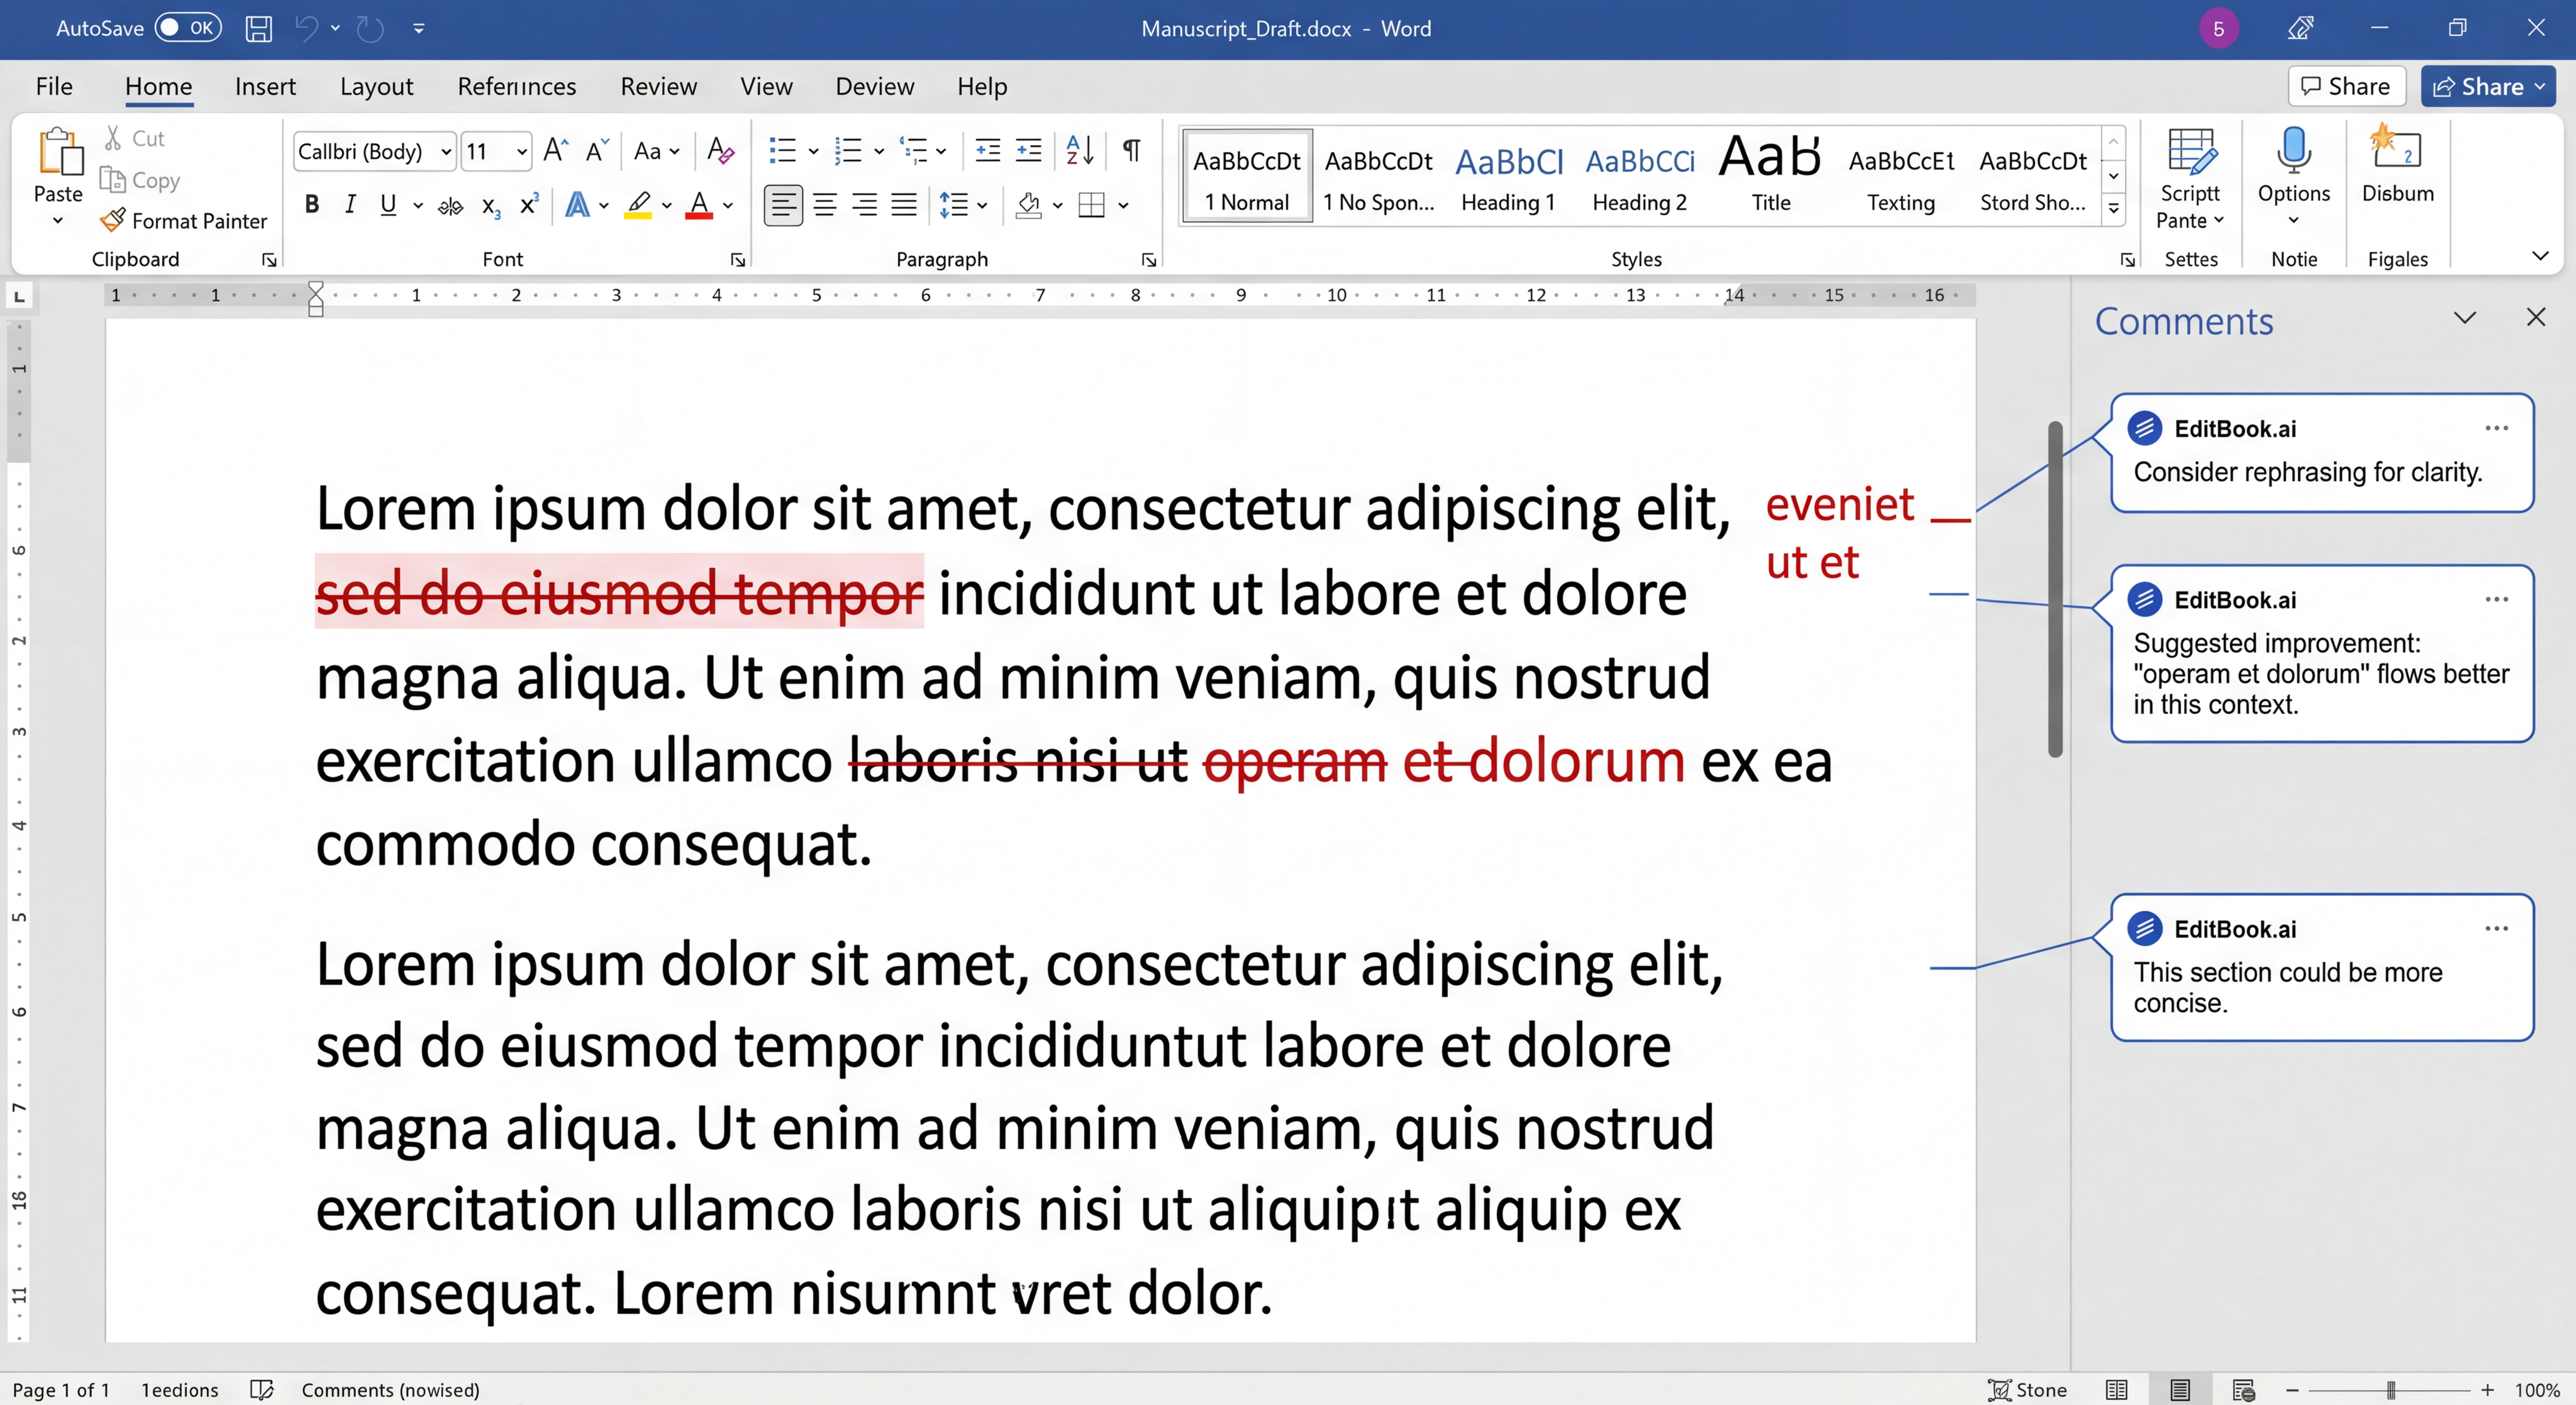Open more options on 'Consider rephrasing' comment
This screenshot has height=1405, width=2576.
pyautogui.click(x=2497, y=428)
